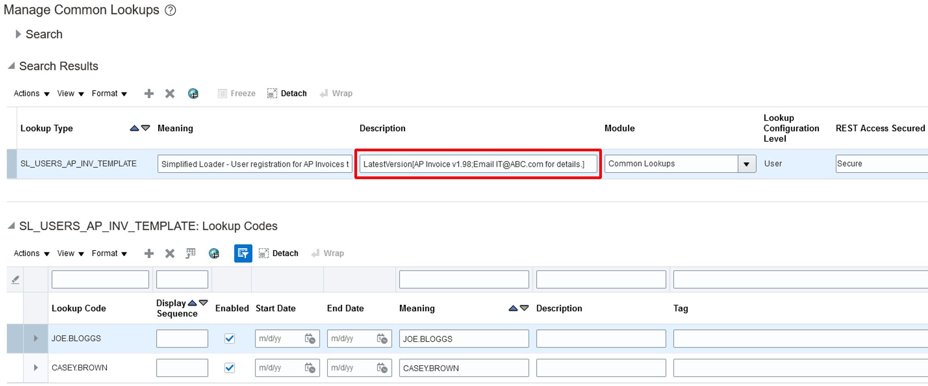928x386 pixels.
Task: Sort Display Sequence column descending
Action: [x=203, y=303]
